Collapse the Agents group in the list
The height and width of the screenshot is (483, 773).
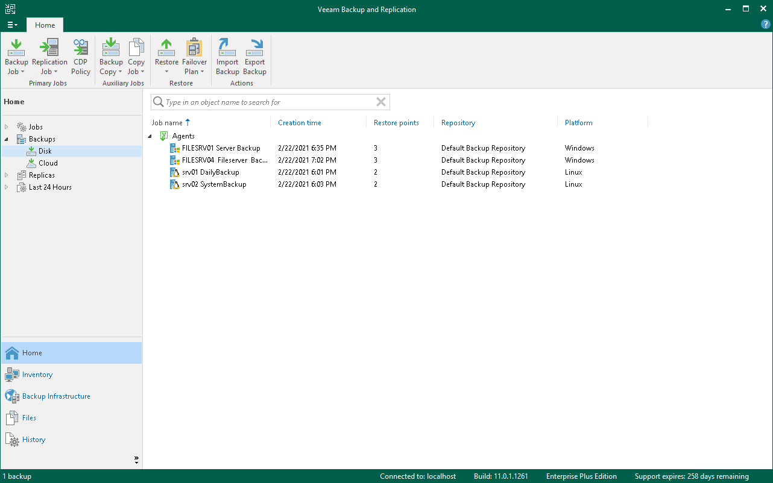[150, 136]
